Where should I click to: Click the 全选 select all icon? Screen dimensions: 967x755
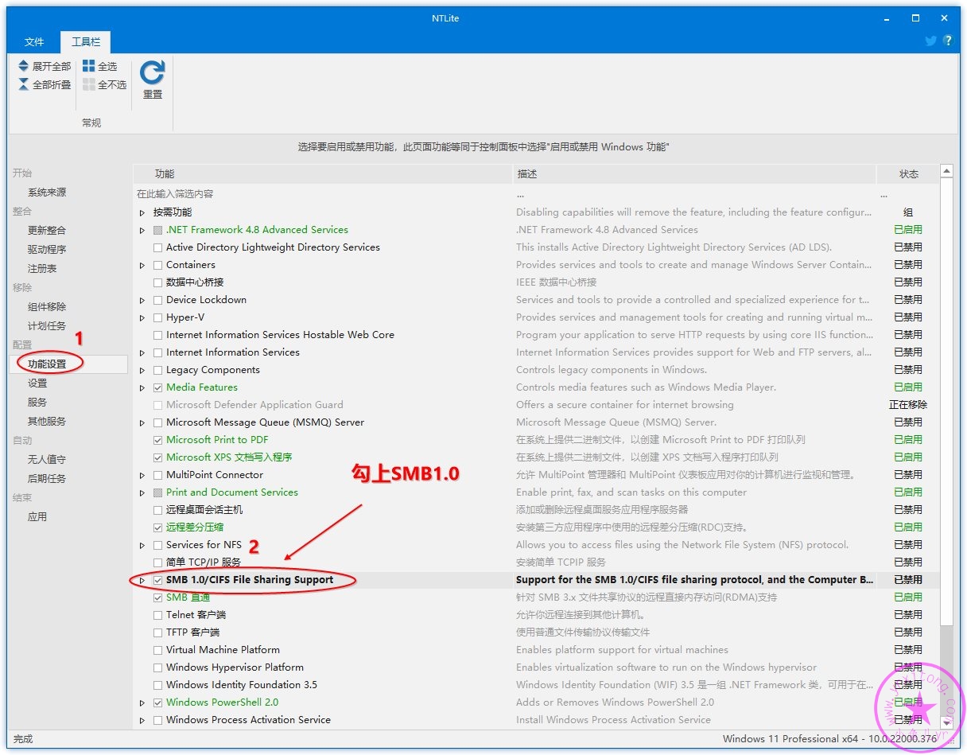(88, 67)
